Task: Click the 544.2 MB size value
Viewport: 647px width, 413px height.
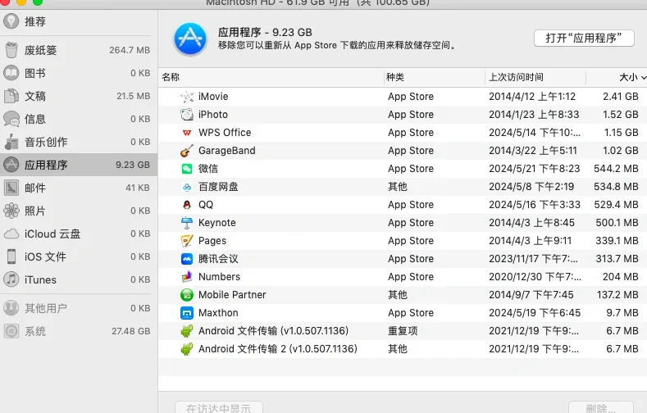Action: click(x=616, y=169)
